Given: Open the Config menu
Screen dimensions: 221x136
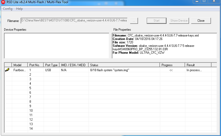Looking at the screenshot, I should 8,9.
